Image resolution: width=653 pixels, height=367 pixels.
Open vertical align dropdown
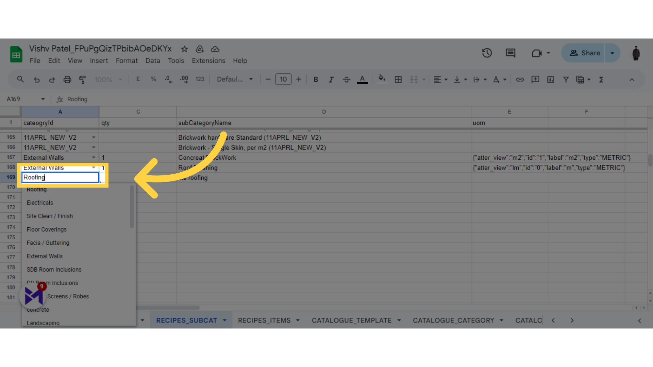coord(461,80)
